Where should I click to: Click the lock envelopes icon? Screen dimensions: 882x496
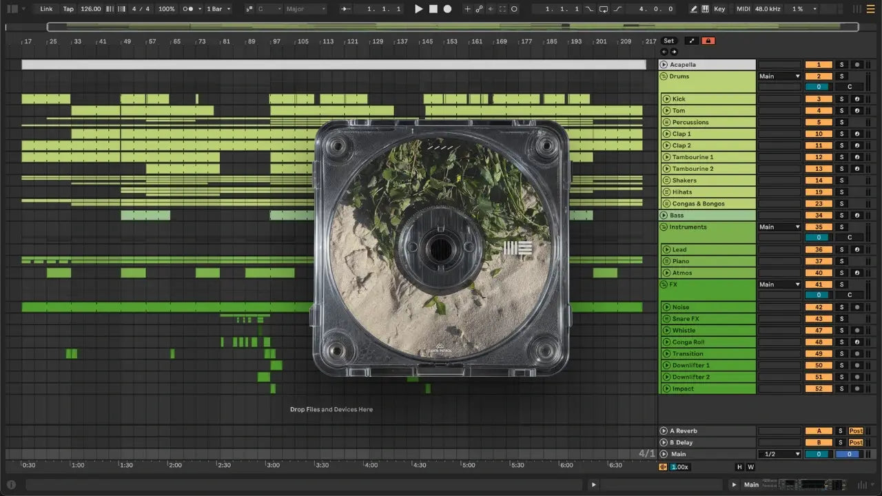point(708,41)
